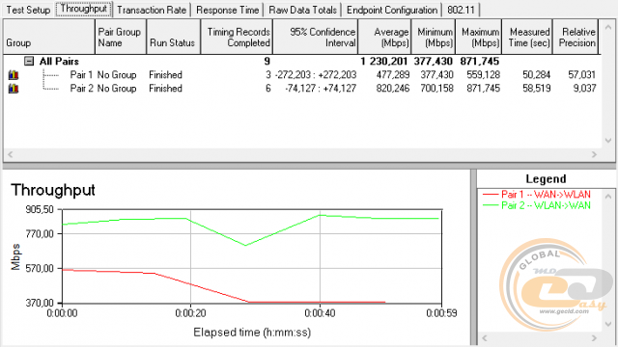Click the 0:00:40 time axis marker
618x347 pixels.
point(320,313)
